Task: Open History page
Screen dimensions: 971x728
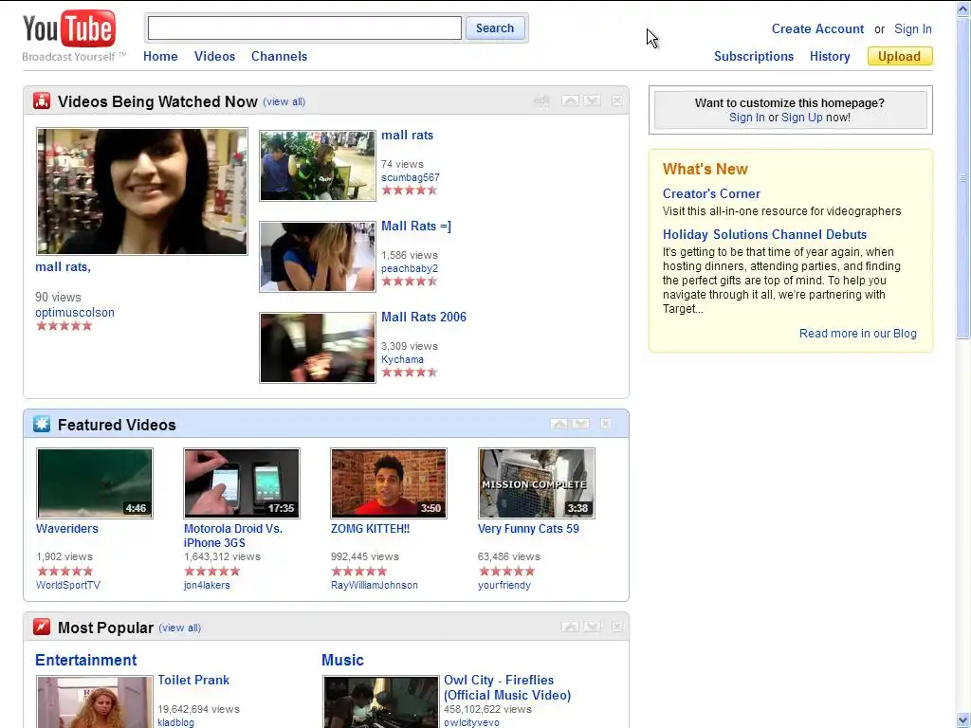Action: pos(829,56)
